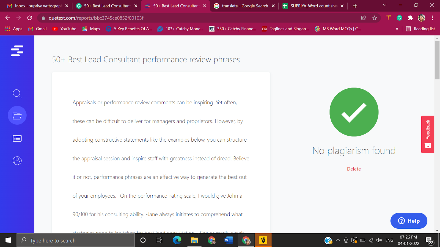The image size is (440, 247).
Task: Open the reports folder icon in sidebar
Action: tap(17, 116)
